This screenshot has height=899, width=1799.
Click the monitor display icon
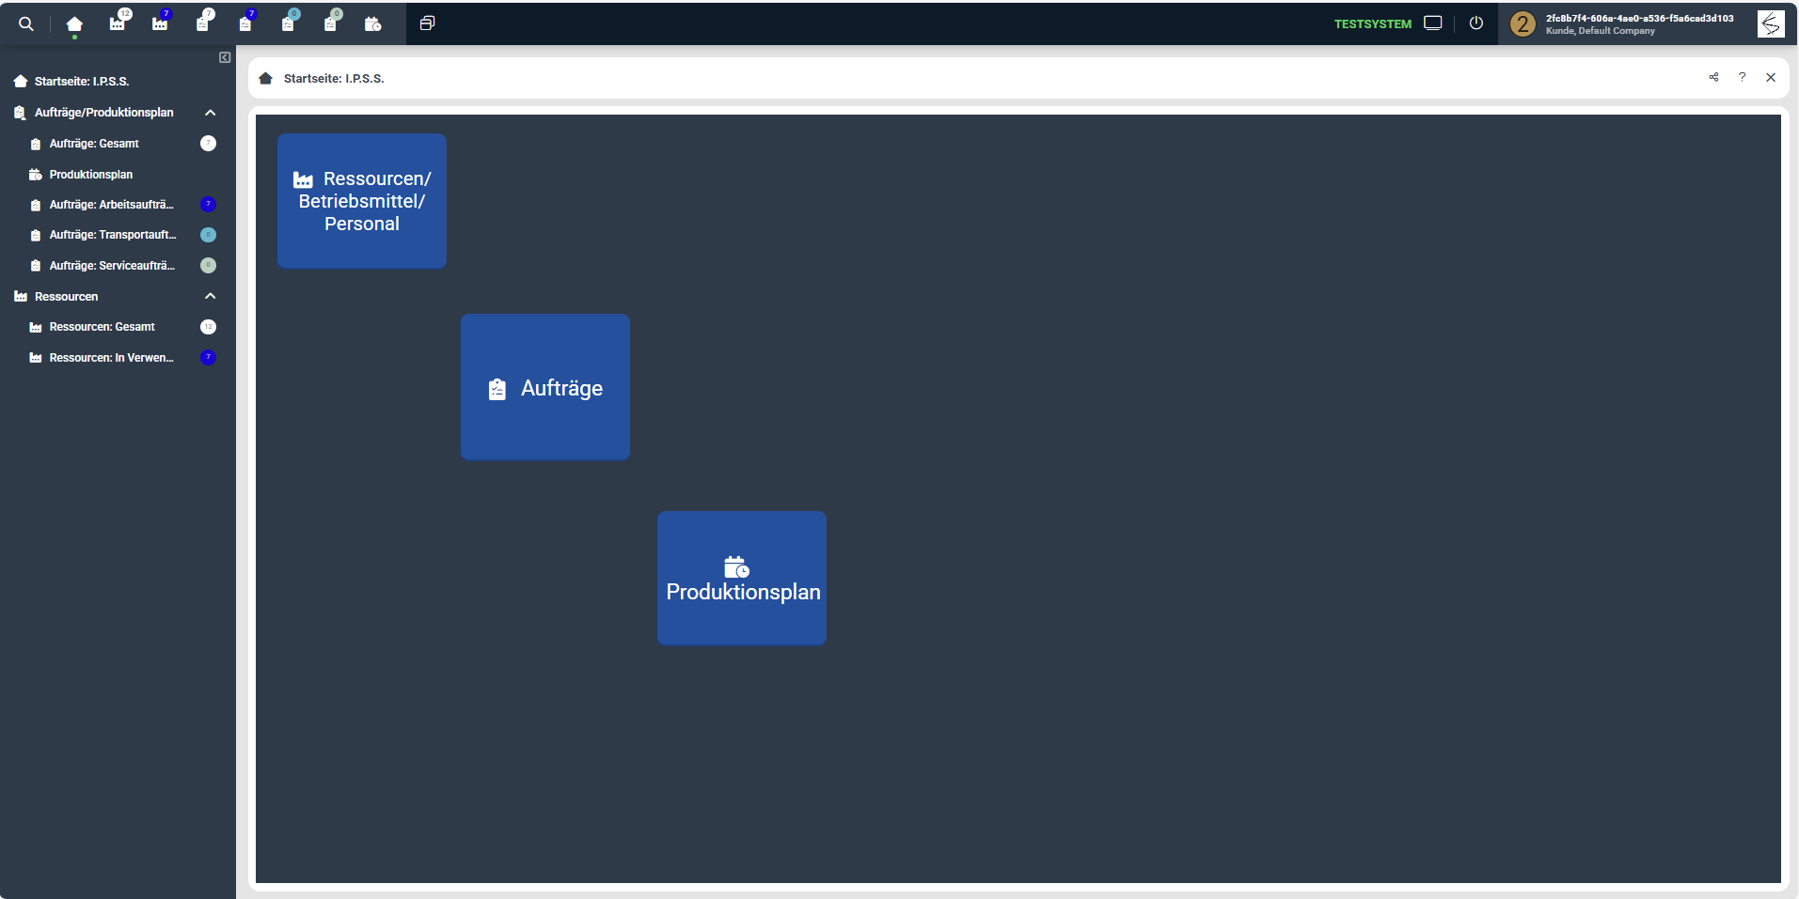pyautogui.click(x=1432, y=23)
